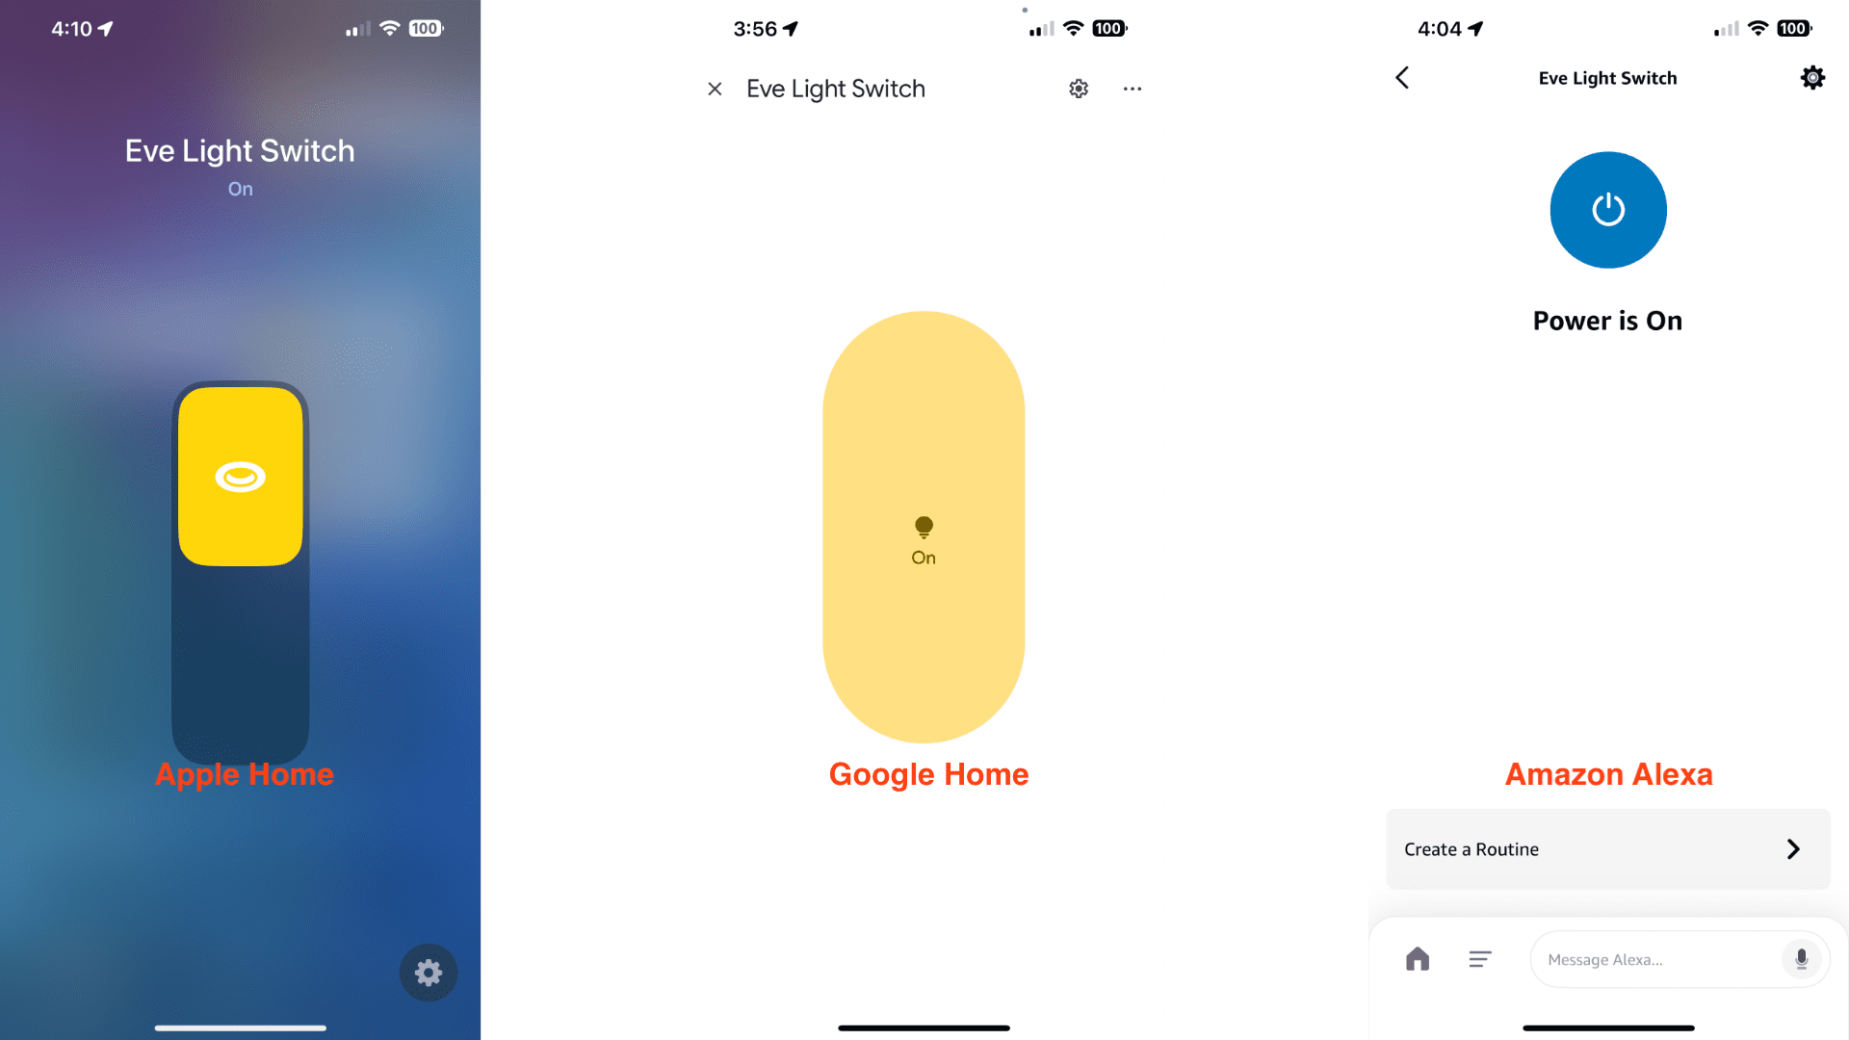
Task: Click the yellow switch body in Apple Home
Action: (x=240, y=477)
